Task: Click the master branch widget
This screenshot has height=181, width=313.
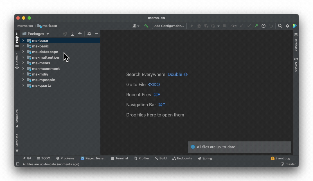Action: click(289, 164)
